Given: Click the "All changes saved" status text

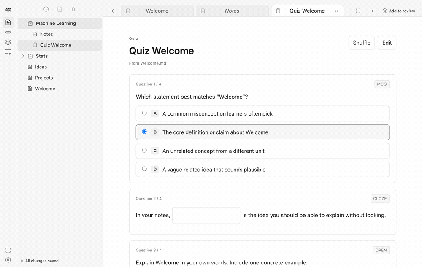Looking at the screenshot, I should coord(42,261).
